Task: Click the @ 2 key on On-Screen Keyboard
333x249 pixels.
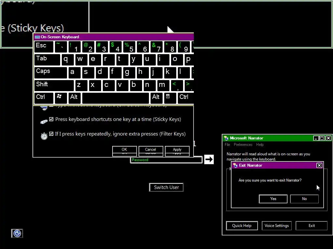Action: 88,47
